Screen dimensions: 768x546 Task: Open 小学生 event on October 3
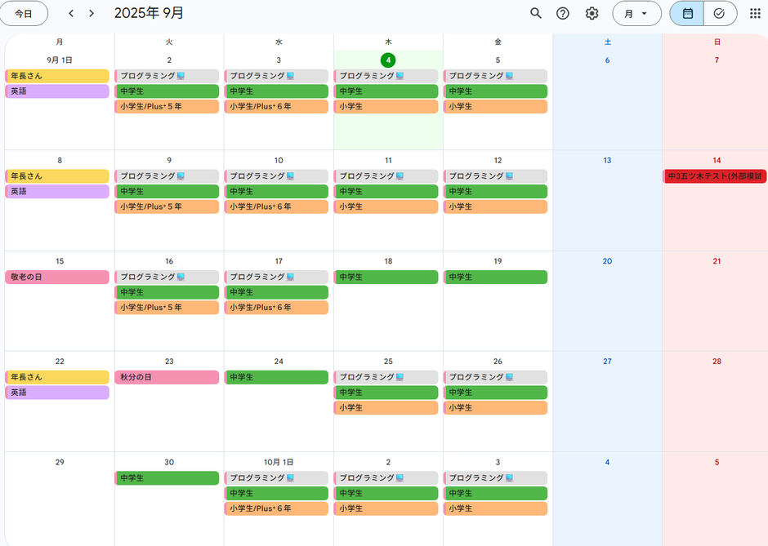(x=495, y=508)
